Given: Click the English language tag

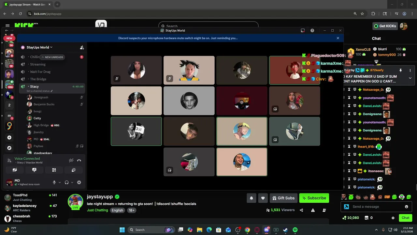Looking at the screenshot, I should click(x=117, y=211).
